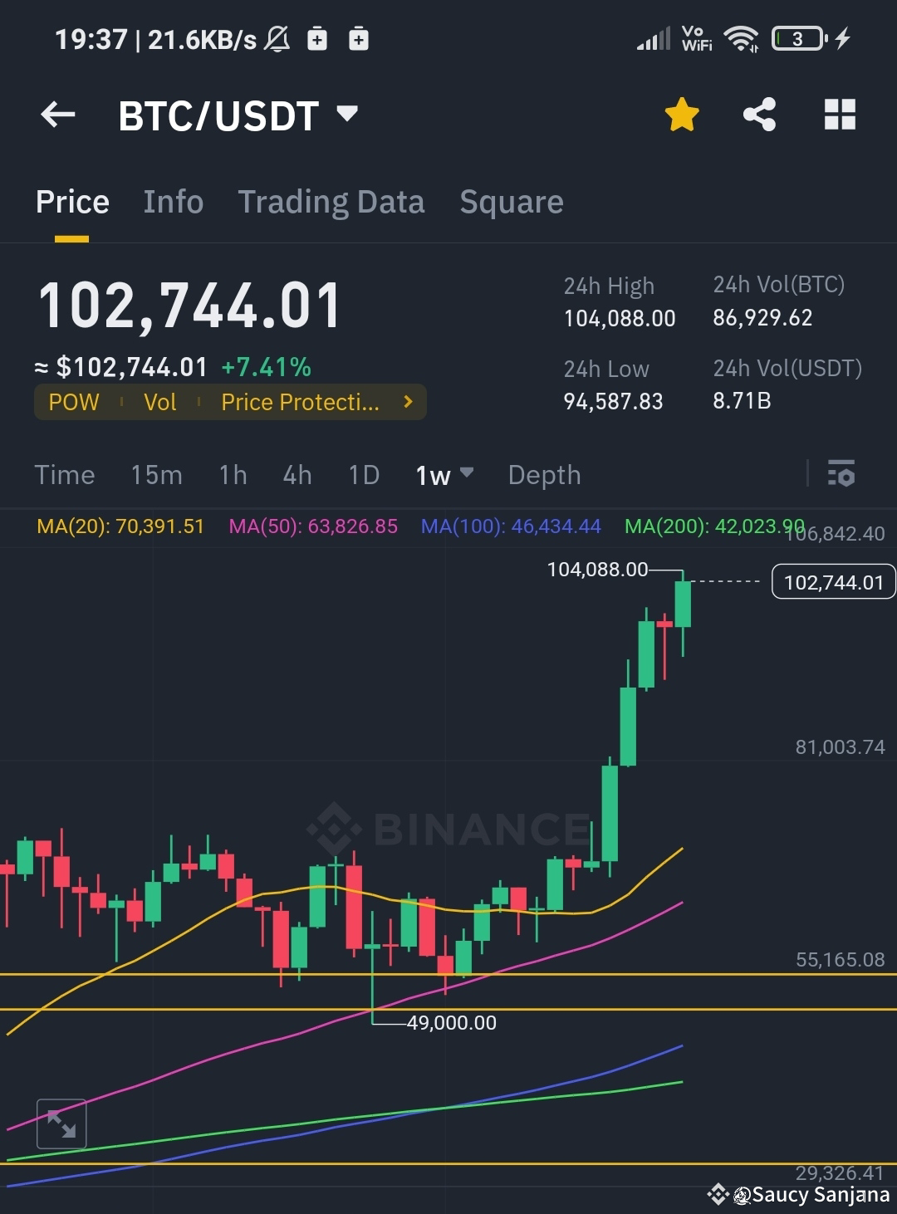Image resolution: width=897 pixels, height=1214 pixels.
Task: Open chart indicator settings icon
Action: tap(841, 473)
